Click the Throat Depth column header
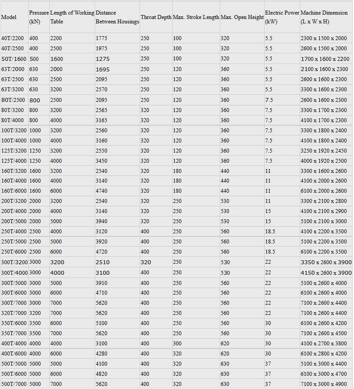The height and width of the screenshot is (389, 354). coord(156,17)
